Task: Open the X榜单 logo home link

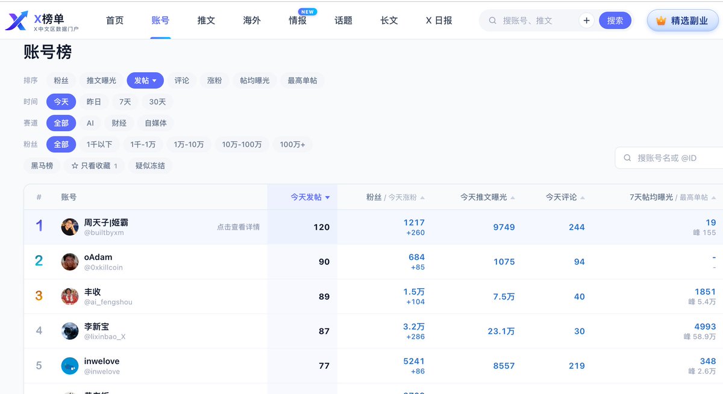Action: point(42,20)
